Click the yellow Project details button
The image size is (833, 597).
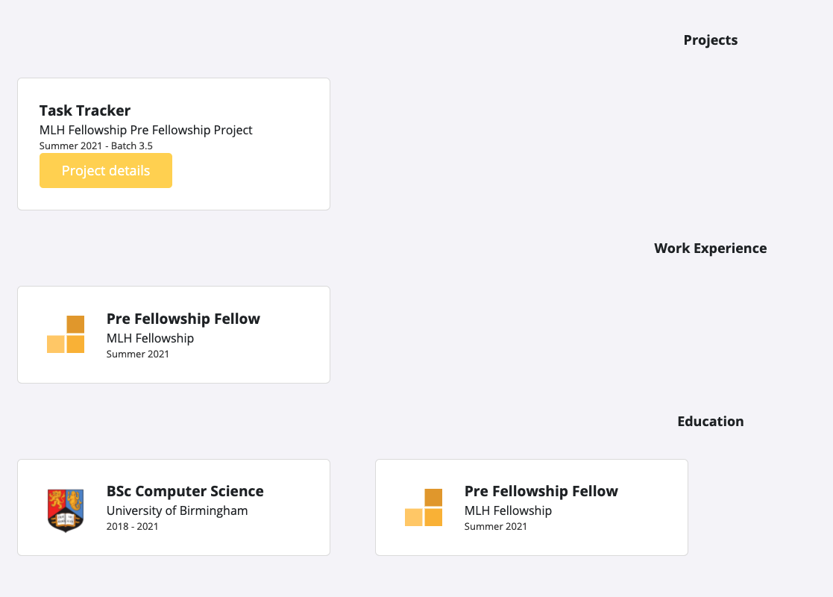[106, 171]
